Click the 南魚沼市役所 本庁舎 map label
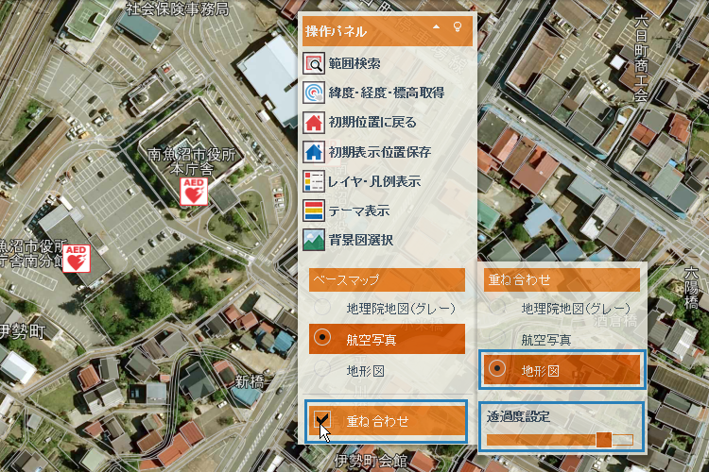Image resolution: width=709 pixels, height=472 pixels. coord(192,162)
